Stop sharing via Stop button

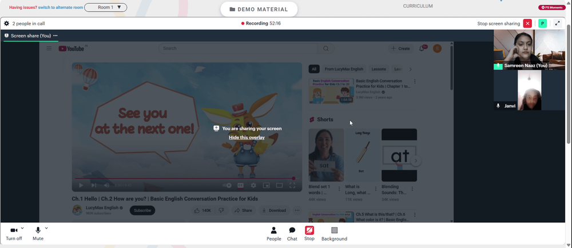(x=309, y=234)
